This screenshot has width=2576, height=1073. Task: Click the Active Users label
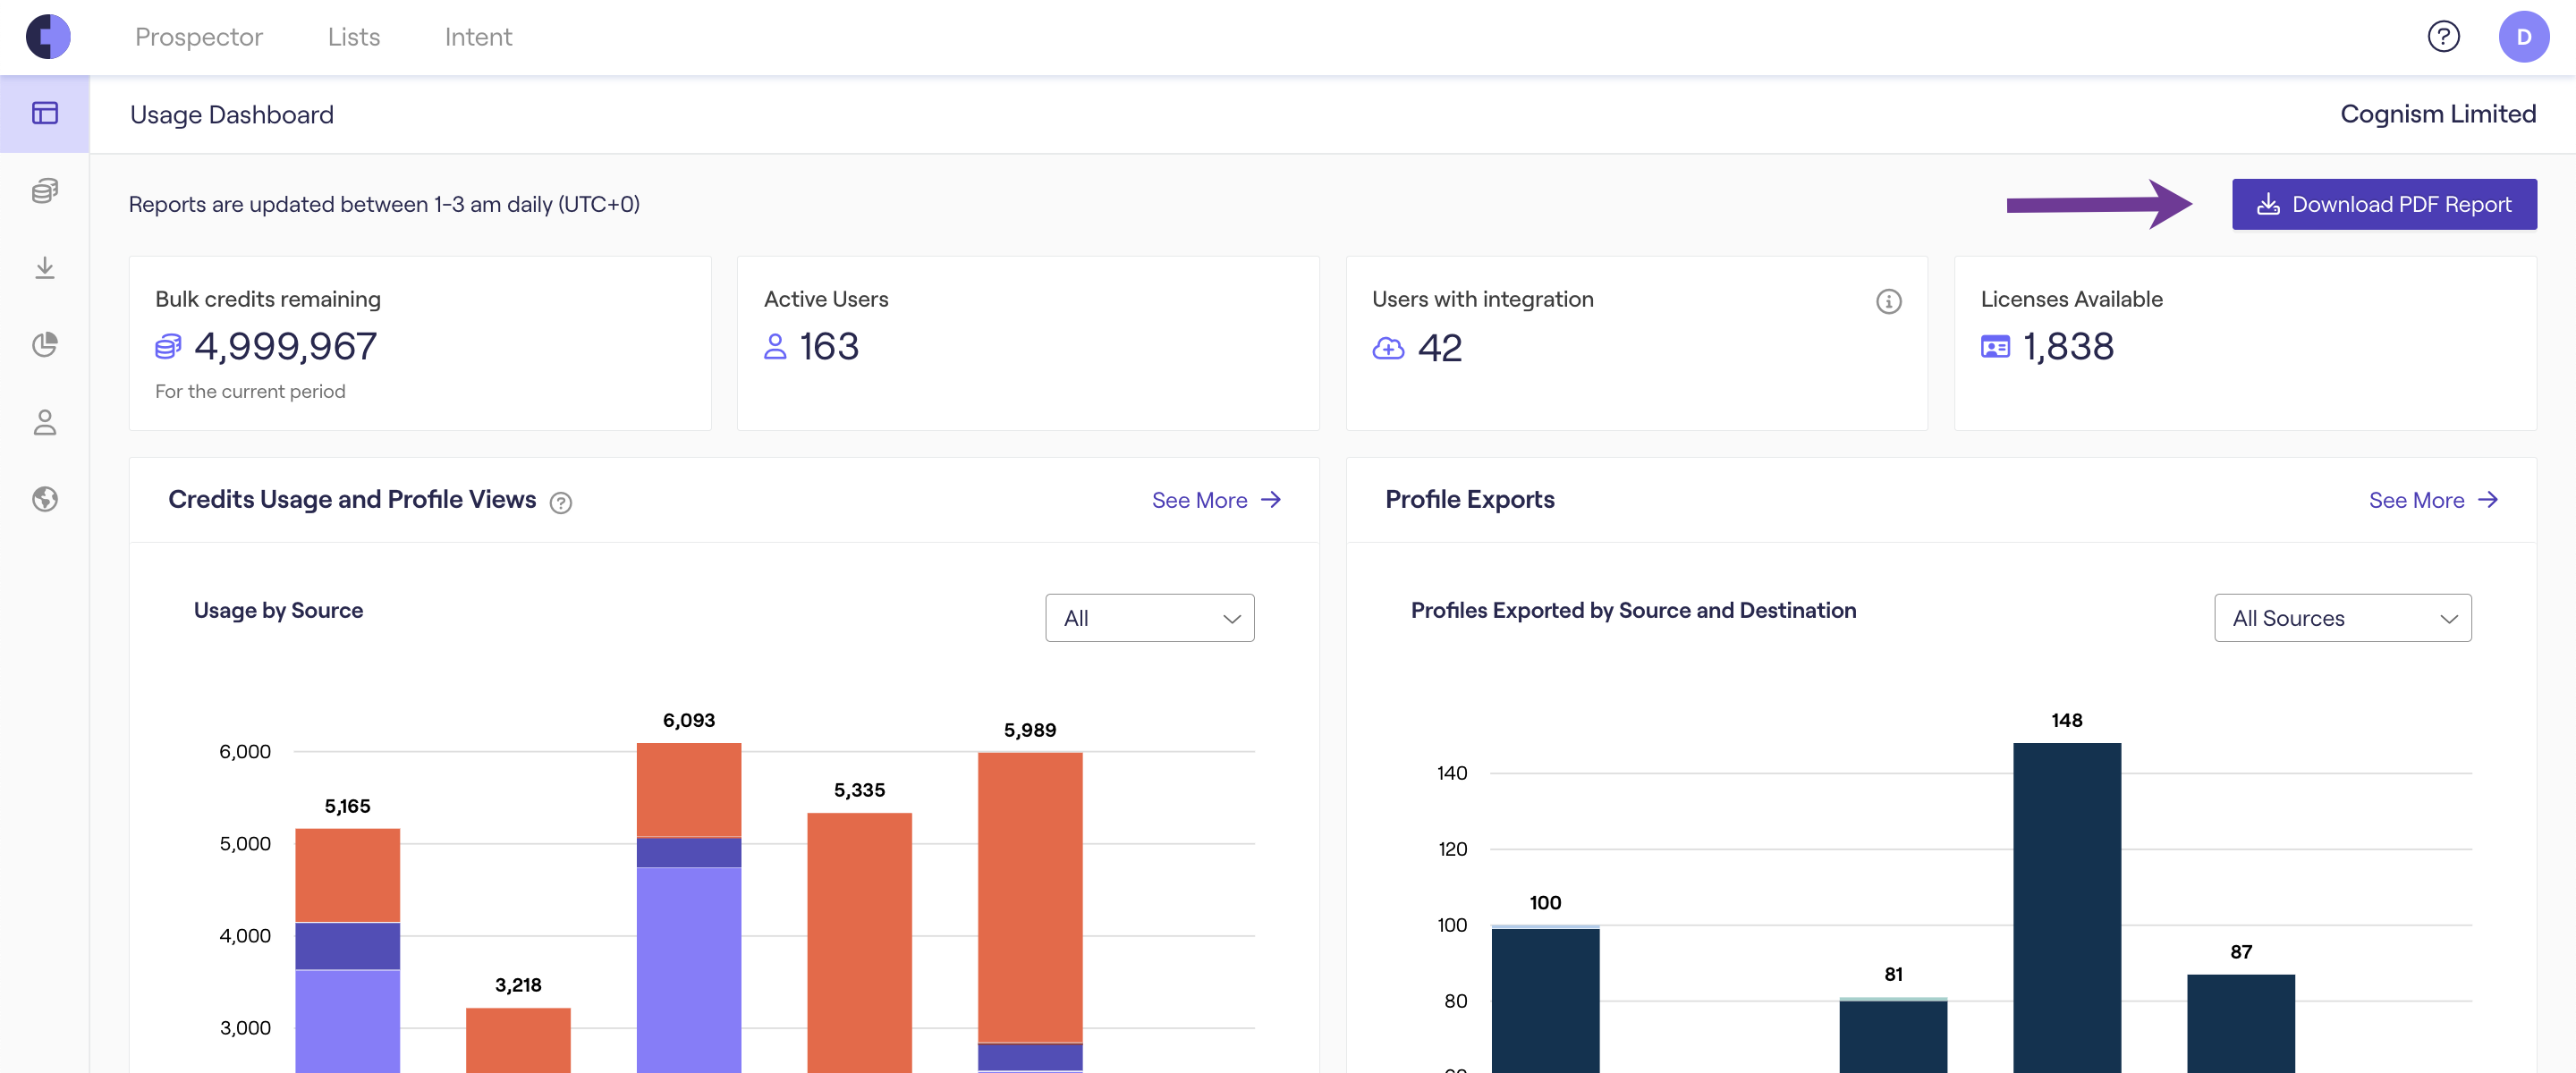(826, 299)
